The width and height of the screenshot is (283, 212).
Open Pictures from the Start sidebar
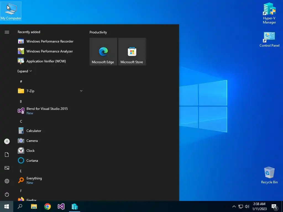coord(7,168)
